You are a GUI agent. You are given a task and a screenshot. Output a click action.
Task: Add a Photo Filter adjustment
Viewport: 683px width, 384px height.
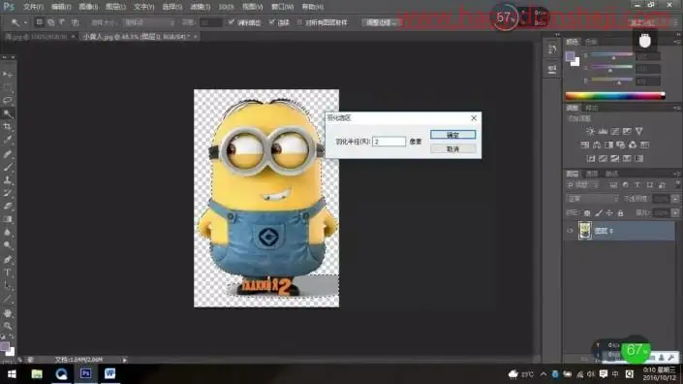tap(621, 144)
